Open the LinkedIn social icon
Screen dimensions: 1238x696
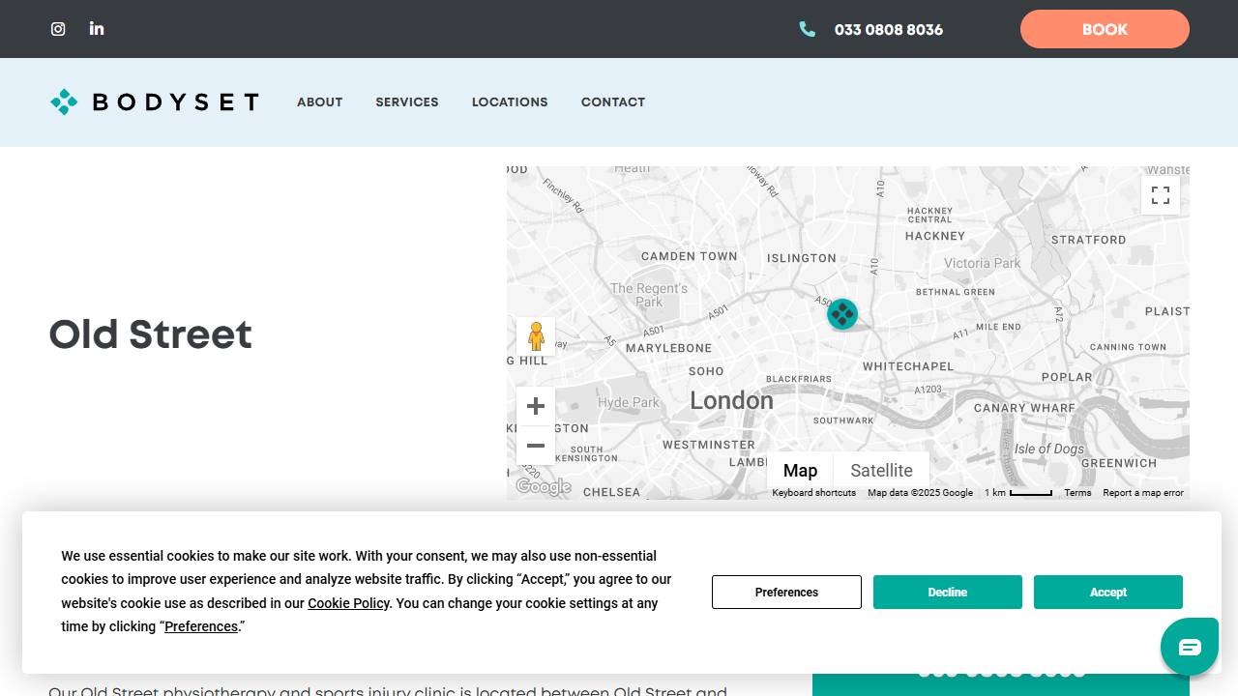click(97, 29)
